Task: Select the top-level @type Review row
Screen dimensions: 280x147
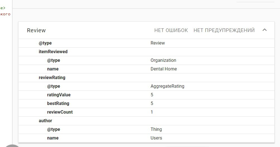Action: coord(147,43)
